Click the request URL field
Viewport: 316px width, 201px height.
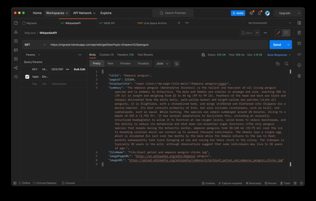(x=158, y=45)
